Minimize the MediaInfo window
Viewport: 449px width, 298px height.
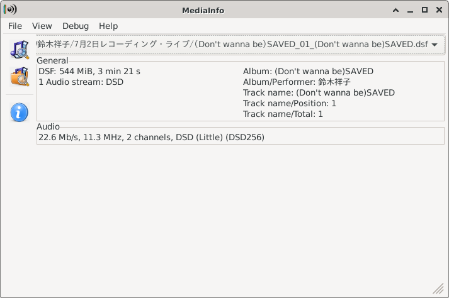(x=410, y=10)
